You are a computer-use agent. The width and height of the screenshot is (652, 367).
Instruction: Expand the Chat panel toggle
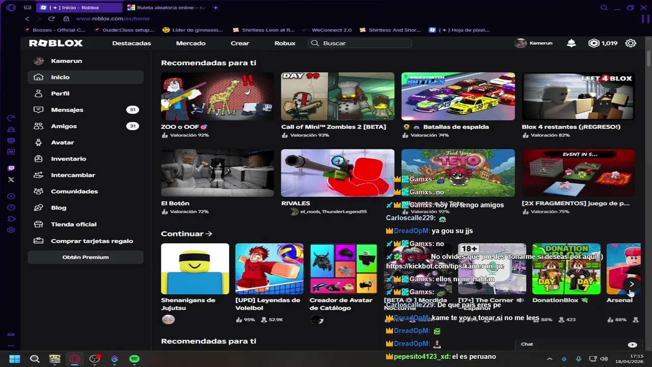tap(632, 345)
